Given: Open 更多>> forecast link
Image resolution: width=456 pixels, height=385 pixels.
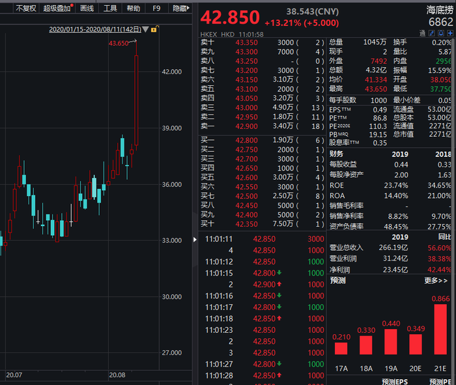Looking at the screenshot, I should coord(436,281).
